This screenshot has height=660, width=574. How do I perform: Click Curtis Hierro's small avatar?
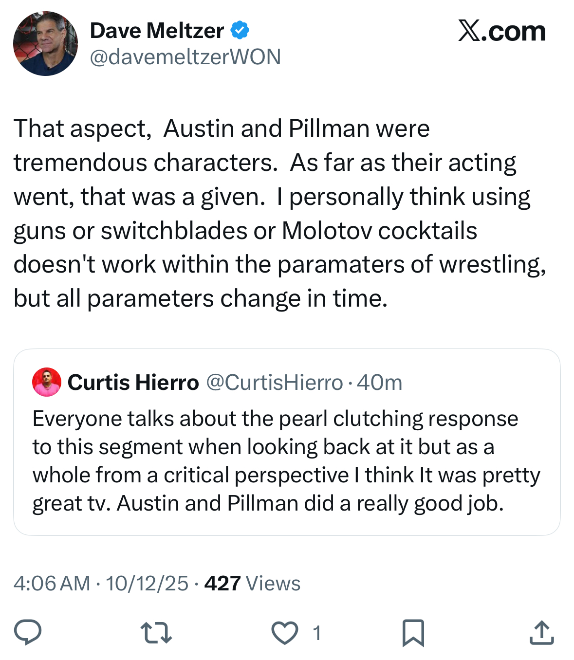pos(47,382)
